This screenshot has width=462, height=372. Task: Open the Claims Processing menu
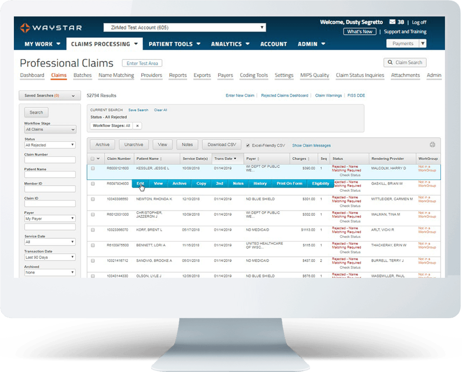(104, 43)
